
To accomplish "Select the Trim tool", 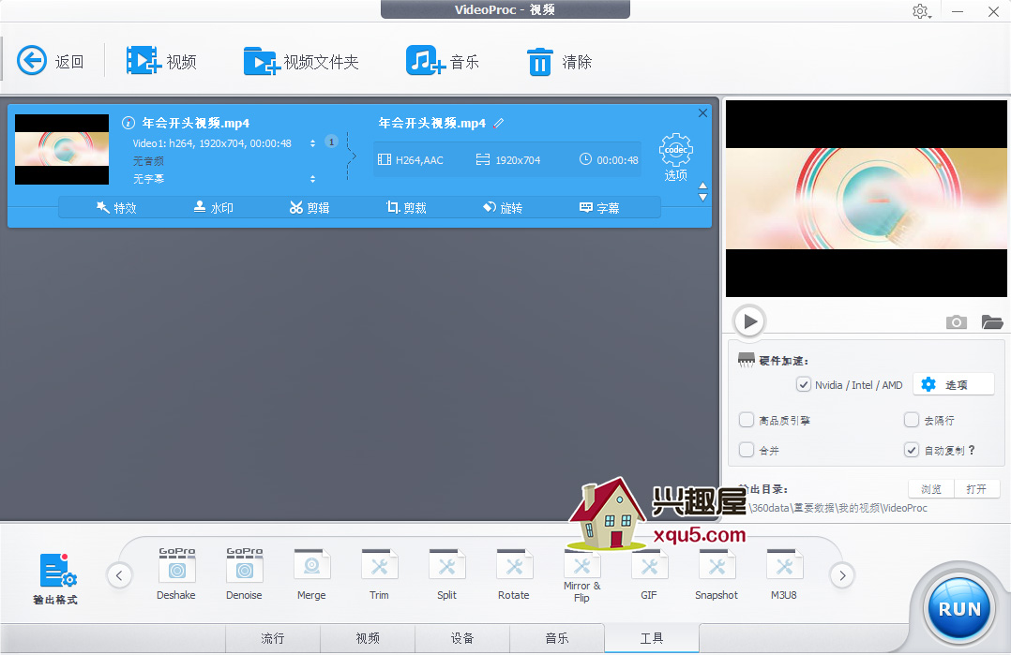I will 379,573.
